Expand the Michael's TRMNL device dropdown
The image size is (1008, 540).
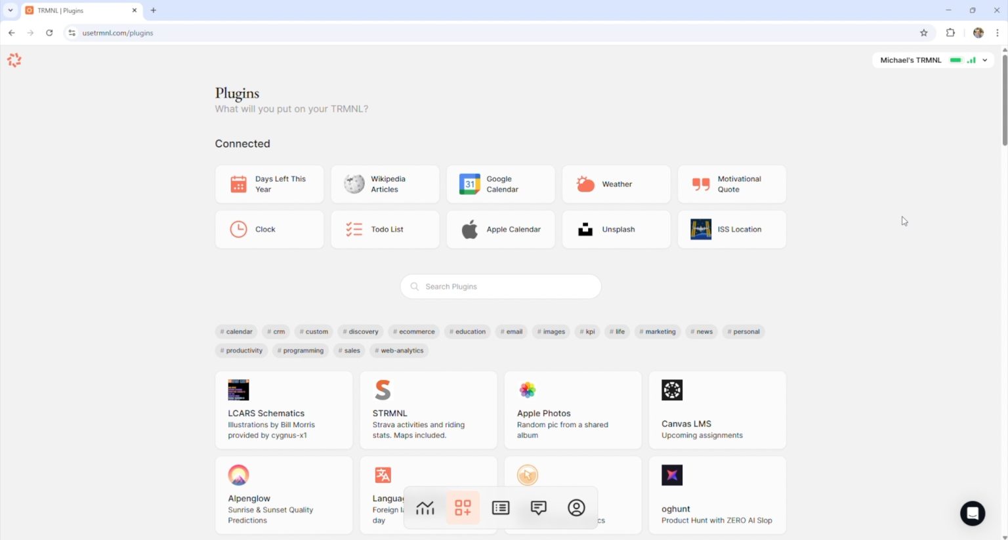point(984,60)
